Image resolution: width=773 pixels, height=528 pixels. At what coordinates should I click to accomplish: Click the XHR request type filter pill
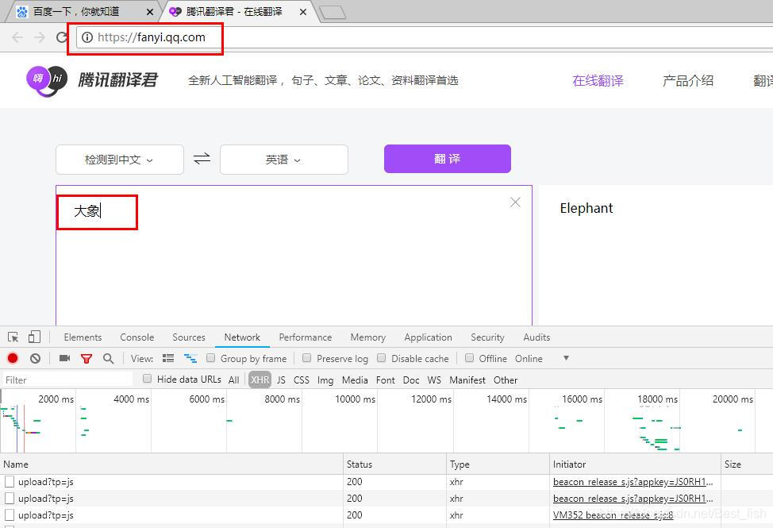click(x=260, y=380)
